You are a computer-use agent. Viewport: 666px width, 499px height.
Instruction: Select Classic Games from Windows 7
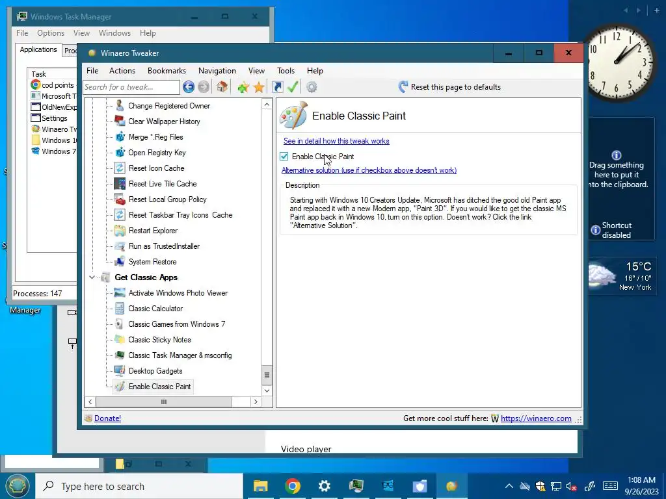(177, 324)
